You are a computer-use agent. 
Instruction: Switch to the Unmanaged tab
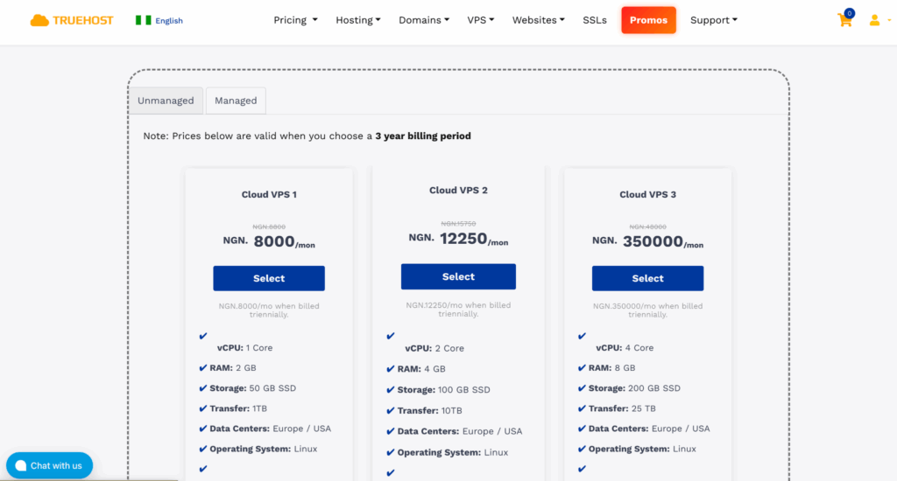point(166,101)
